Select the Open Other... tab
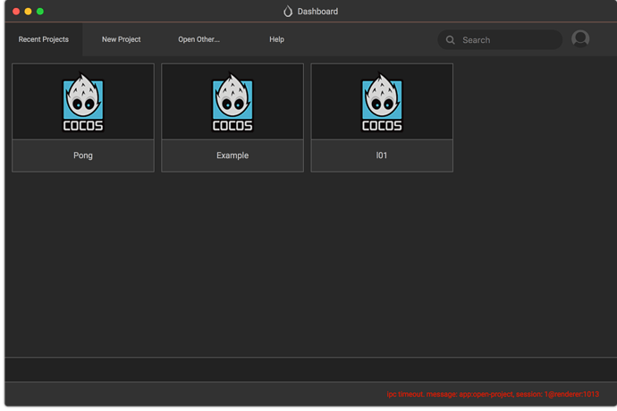The image size is (617, 411). coord(199,39)
